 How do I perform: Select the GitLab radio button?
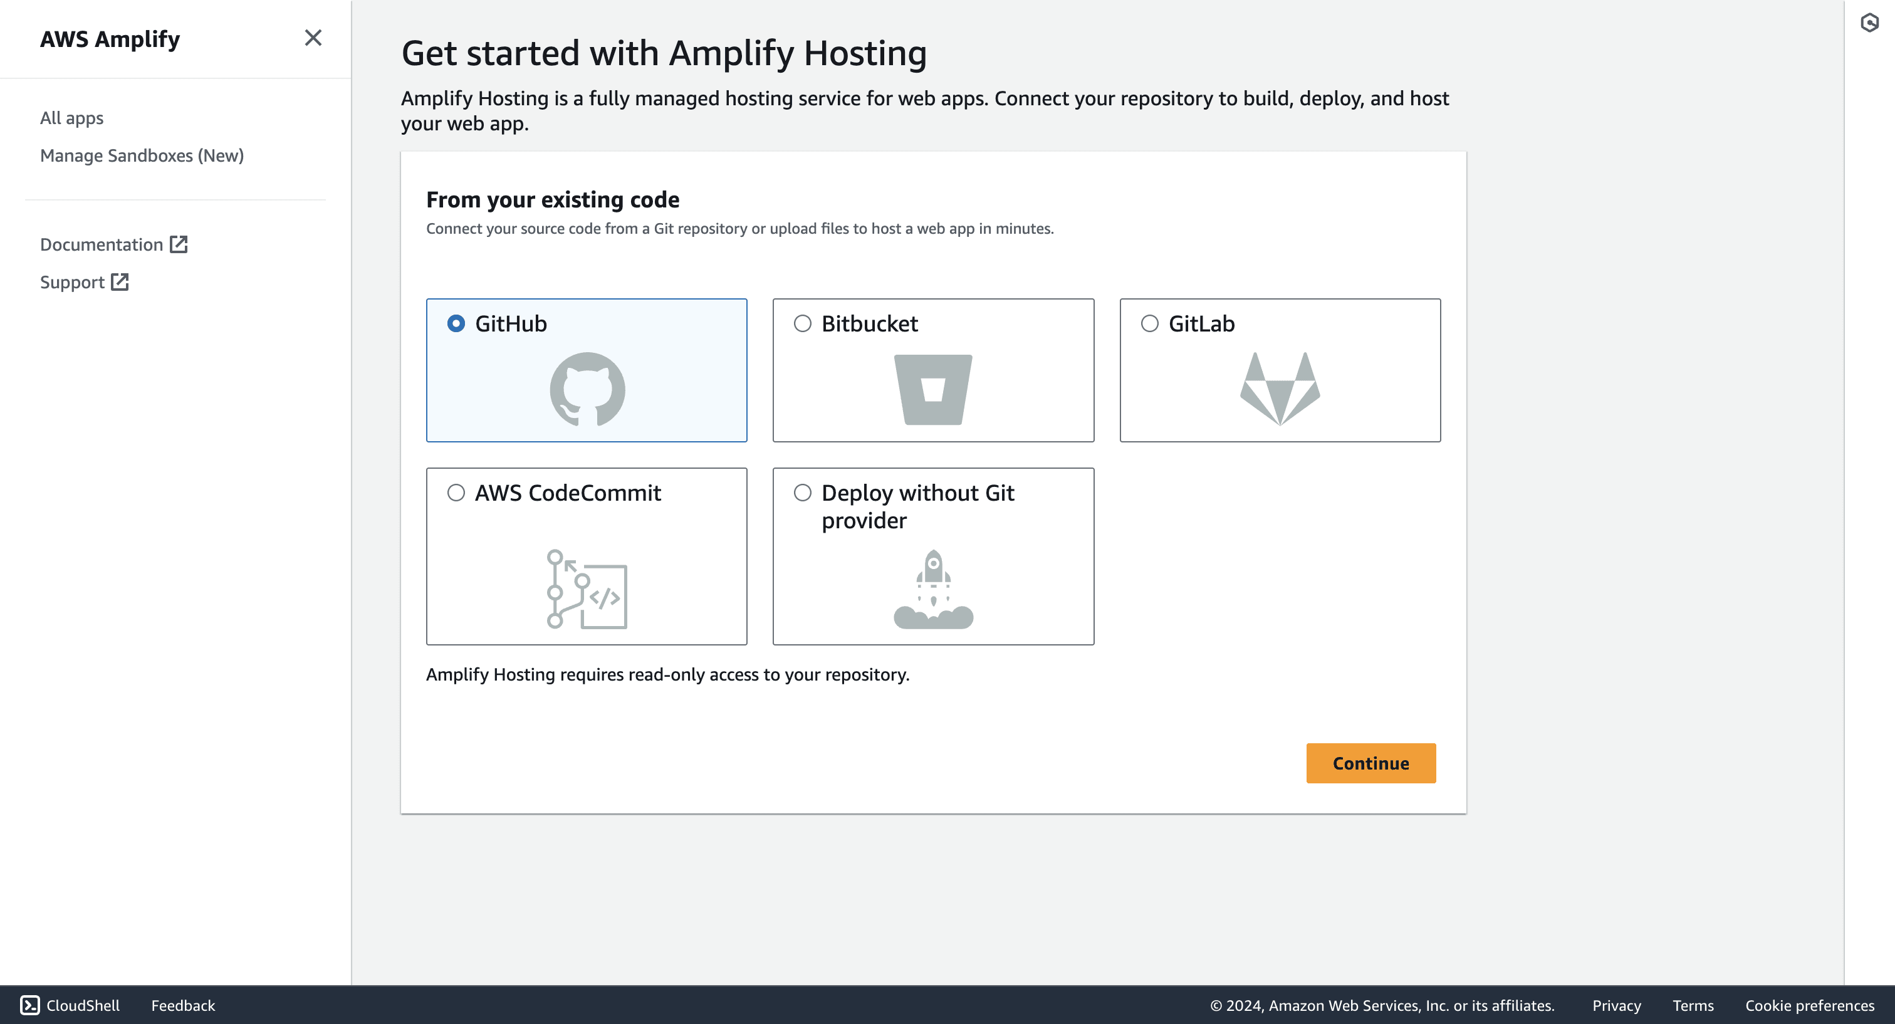pos(1149,323)
